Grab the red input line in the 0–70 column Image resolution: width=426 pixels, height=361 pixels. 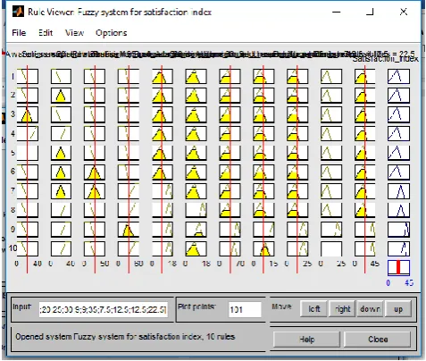coord(230,169)
